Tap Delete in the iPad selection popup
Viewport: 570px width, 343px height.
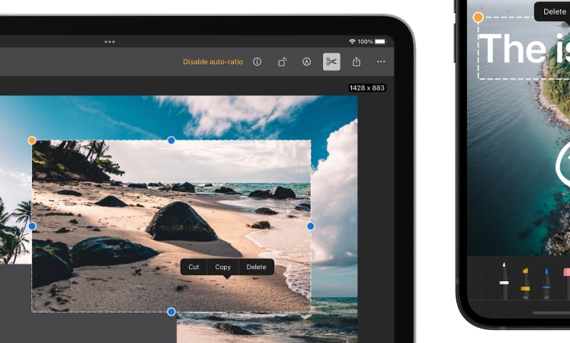click(x=256, y=267)
